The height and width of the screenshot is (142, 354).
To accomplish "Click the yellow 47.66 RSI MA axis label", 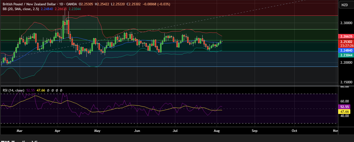I will [345, 111].
